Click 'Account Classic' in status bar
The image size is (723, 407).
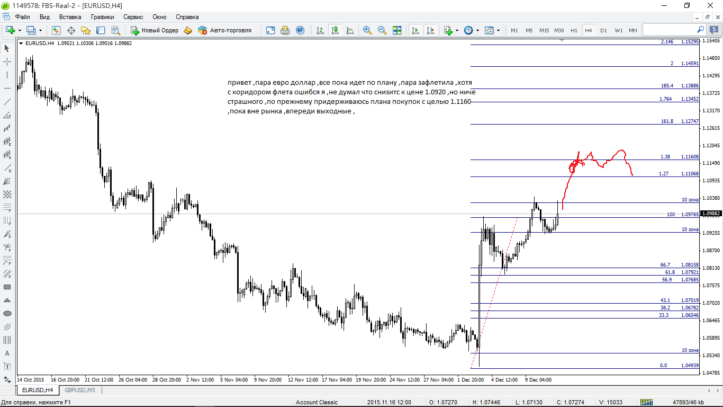pos(317,402)
